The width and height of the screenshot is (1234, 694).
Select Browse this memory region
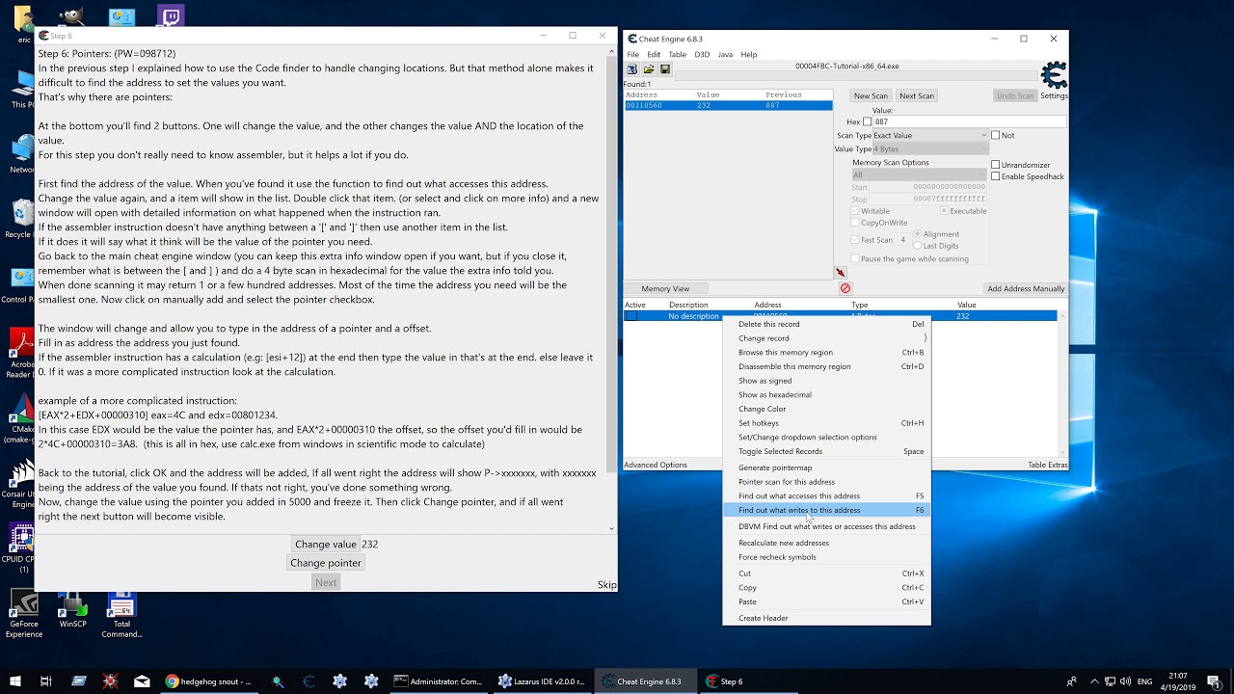(827, 352)
